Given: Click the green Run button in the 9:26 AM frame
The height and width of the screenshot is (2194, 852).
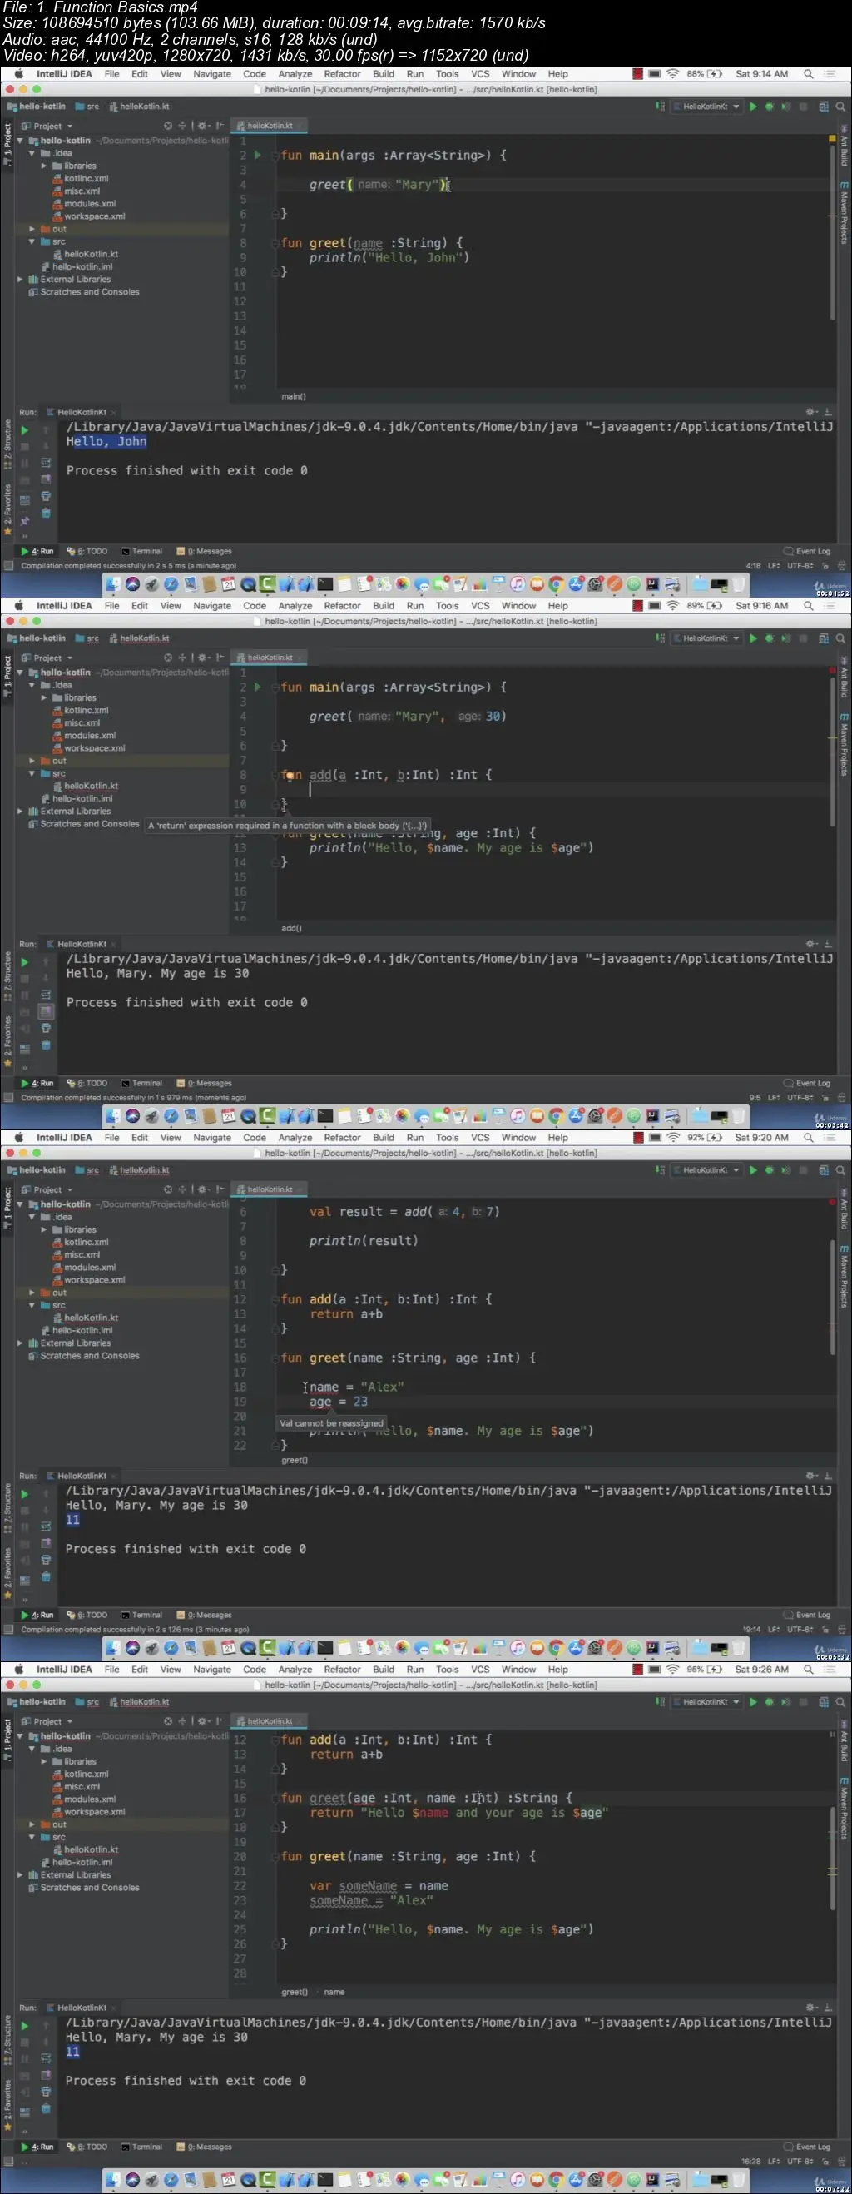Looking at the screenshot, I should (752, 1702).
